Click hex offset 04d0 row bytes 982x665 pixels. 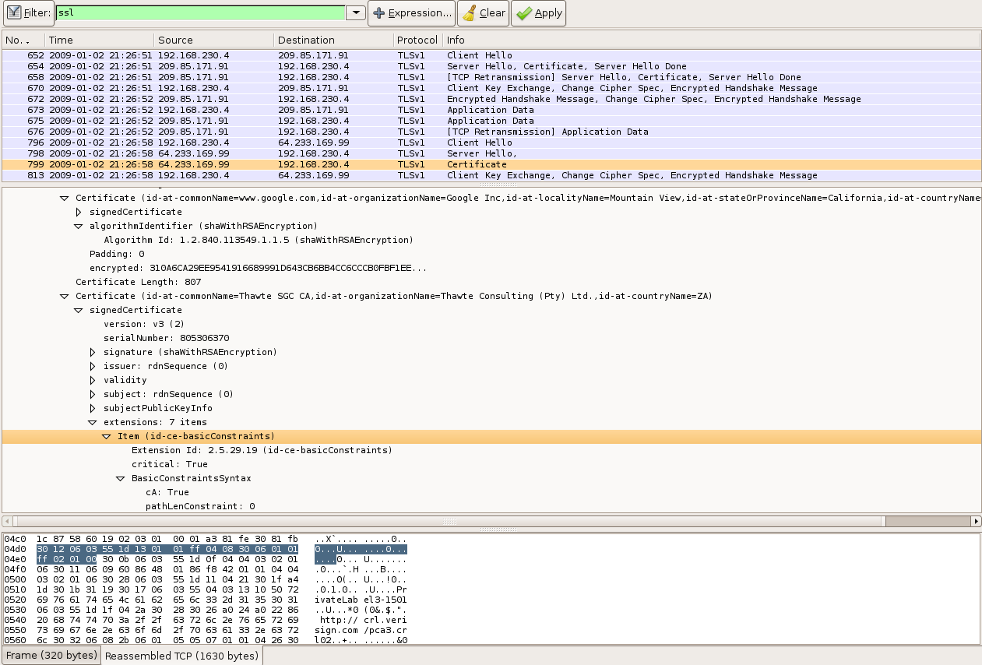[x=167, y=550]
